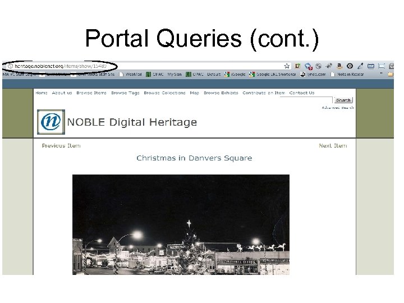Open Browse Tags
404x303 pixels.
click(125, 93)
